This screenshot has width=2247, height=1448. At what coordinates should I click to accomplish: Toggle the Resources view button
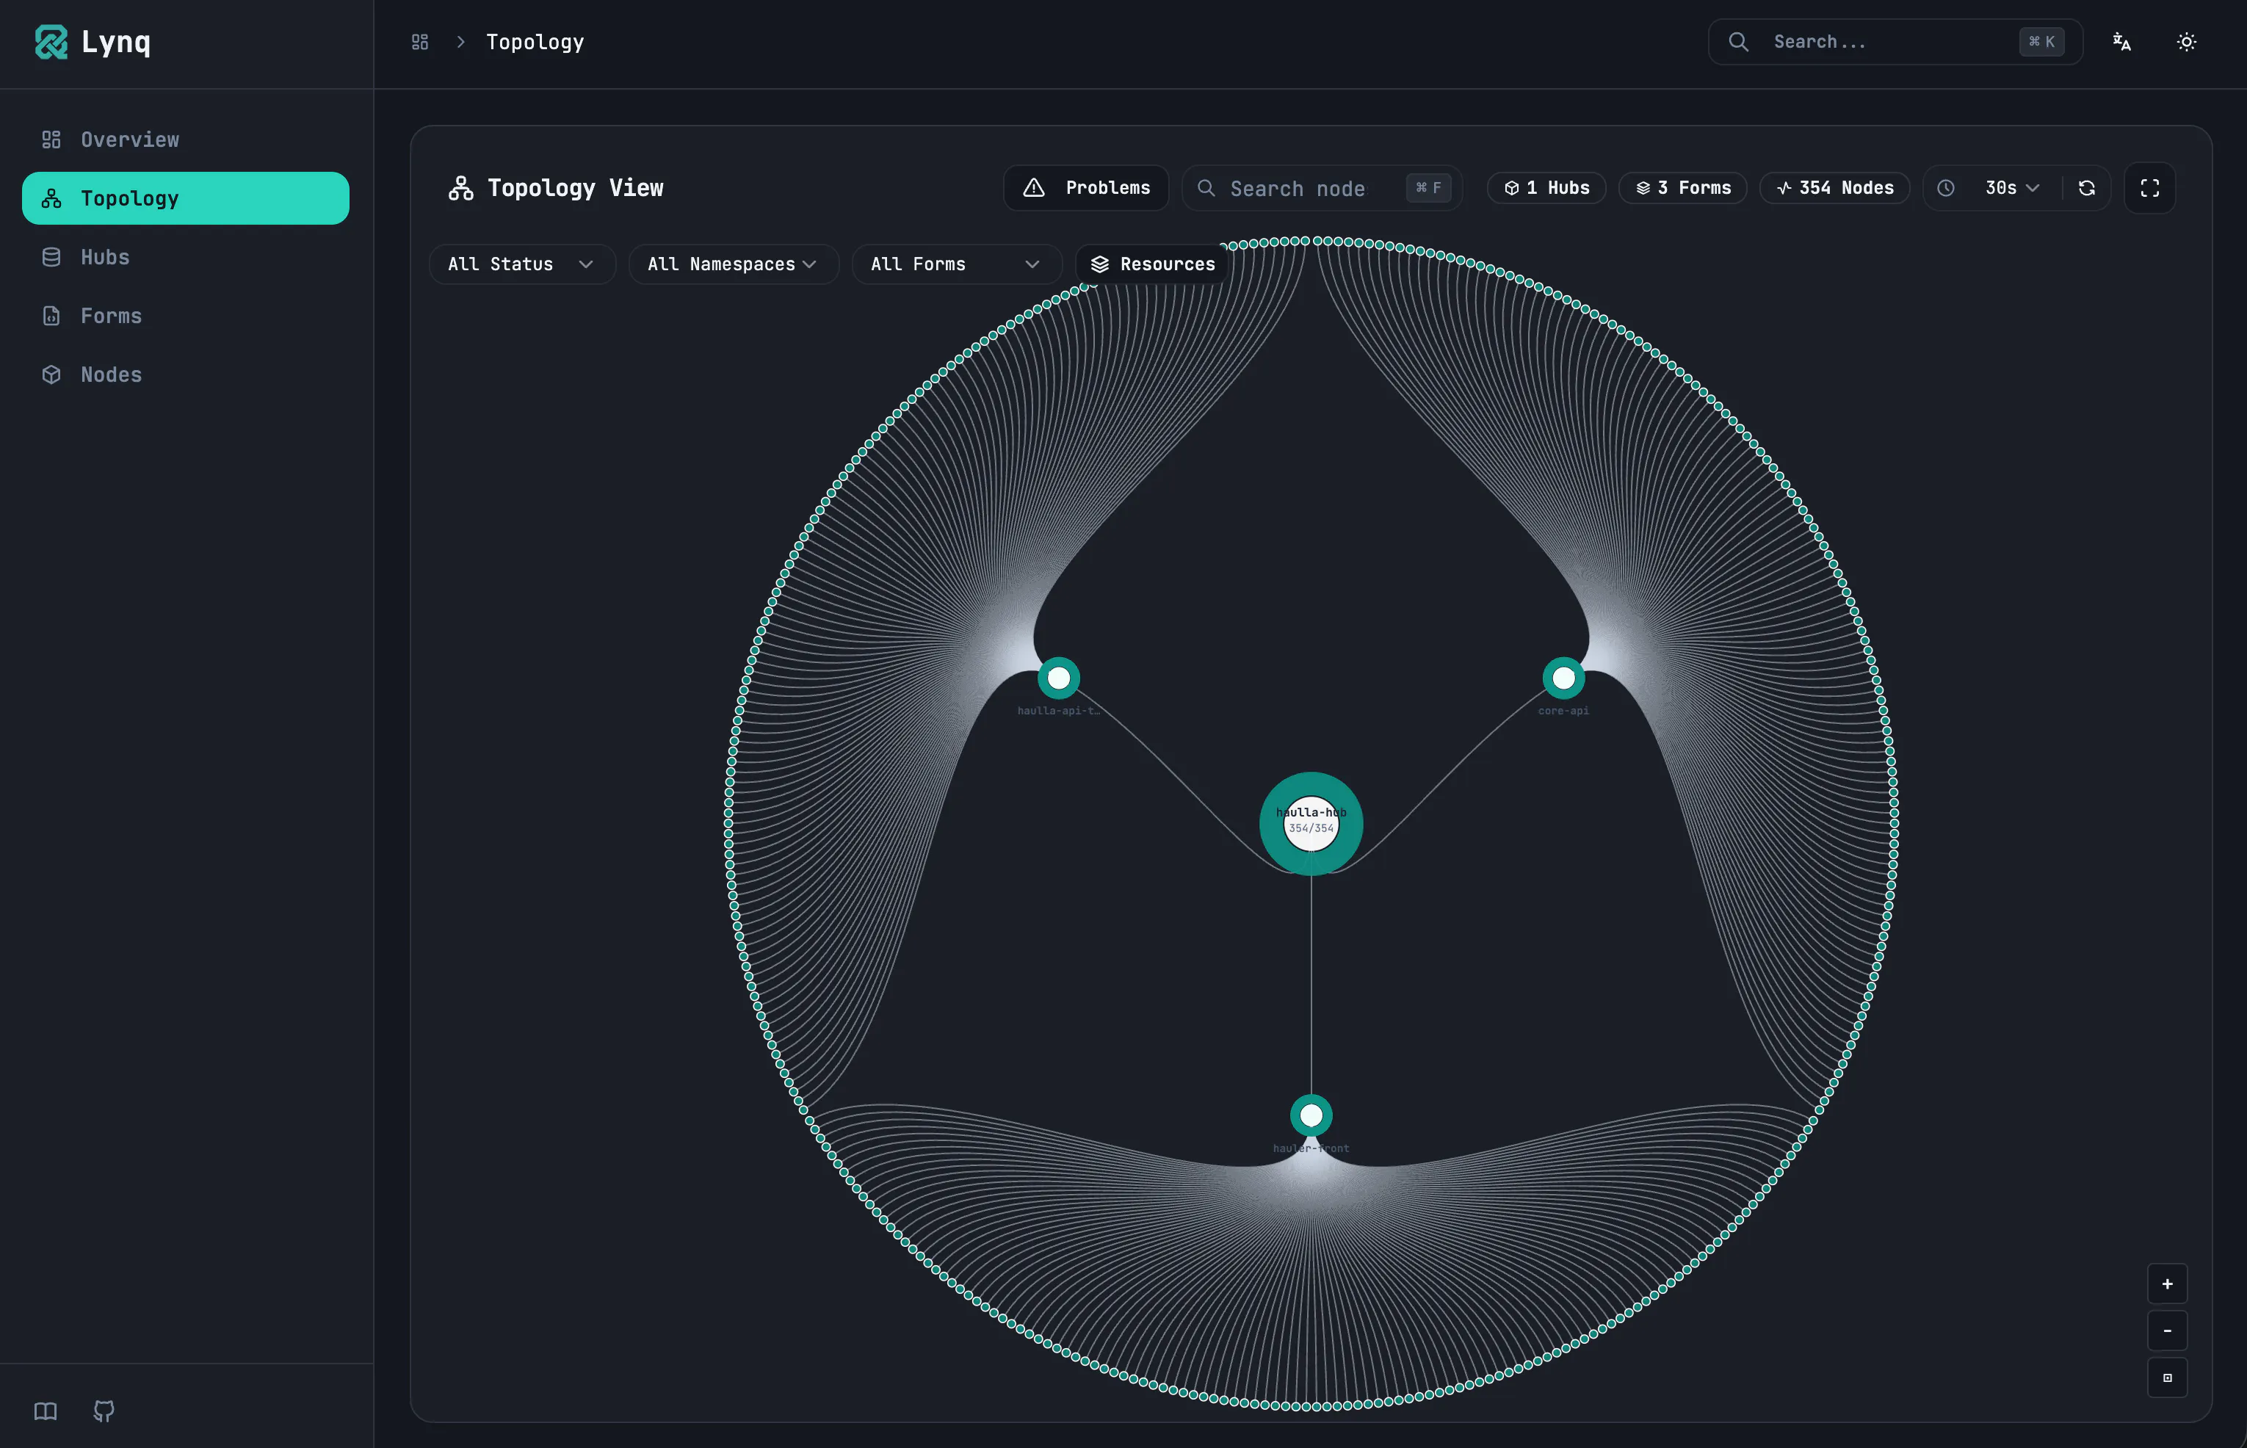click(x=1153, y=264)
